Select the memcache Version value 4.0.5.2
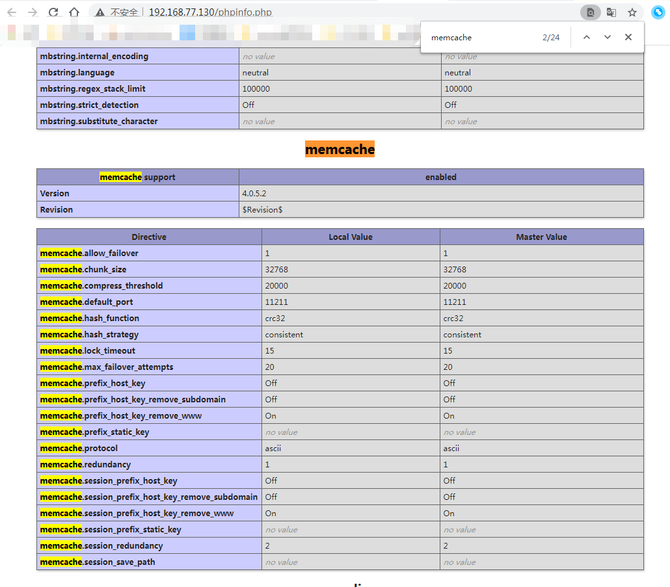 (x=254, y=193)
